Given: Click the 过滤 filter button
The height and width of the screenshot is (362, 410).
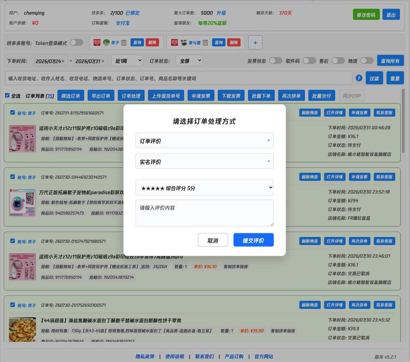Looking at the screenshot, I should [374, 78].
